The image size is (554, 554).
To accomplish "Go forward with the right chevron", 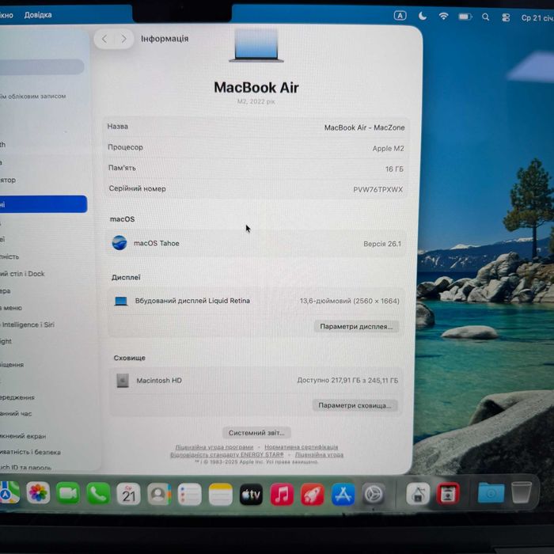I will point(123,39).
